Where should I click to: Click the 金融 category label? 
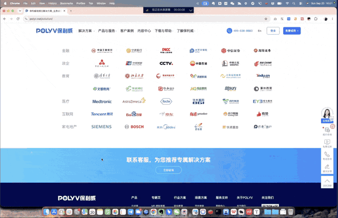tap(65, 51)
